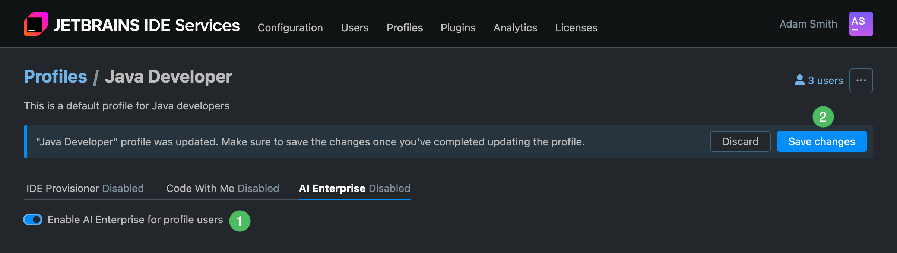
Task: Navigate to the Configuration section
Action: click(290, 28)
